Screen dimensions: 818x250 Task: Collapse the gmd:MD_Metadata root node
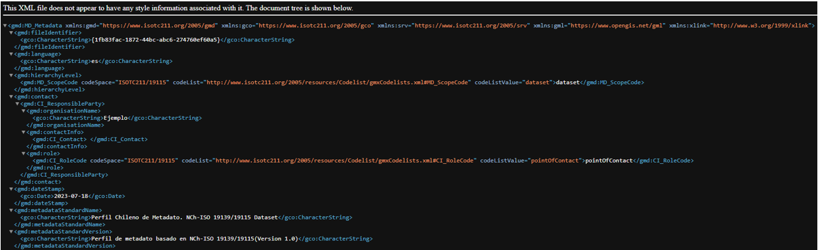[x=3, y=25]
